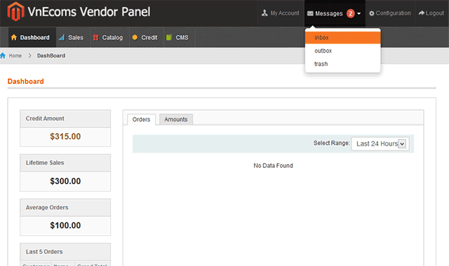449x266 pixels.
Task: Open the Inbox from Messages menu
Action: [343, 37]
